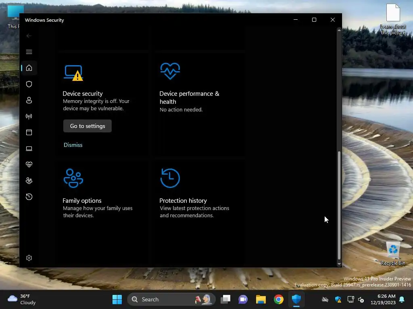The width and height of the screenshot is (413, 309).
Task: Open the weather widget showing Cloudy
Action: pyautogui.click(x=22, y=299)
